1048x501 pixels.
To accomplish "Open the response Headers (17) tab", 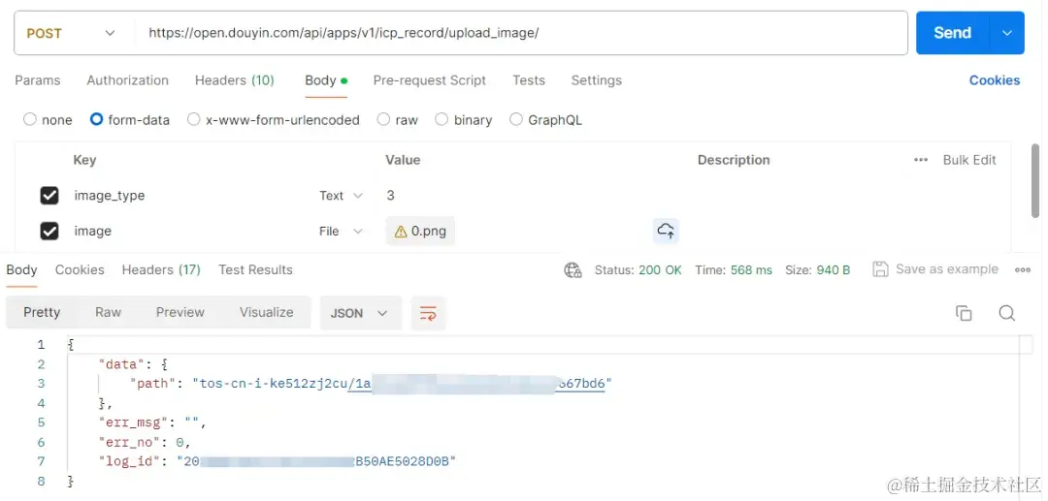I will click(161, 269).
